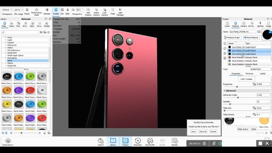The width and height of the screenshot is (272, 153).
Task: Switch to library Textures tab
Action: point(18,25)
